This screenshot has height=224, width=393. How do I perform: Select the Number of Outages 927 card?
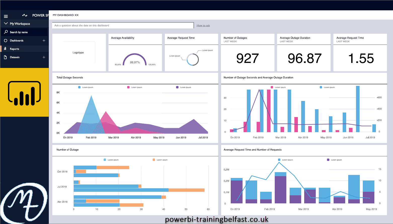(247, 58)
